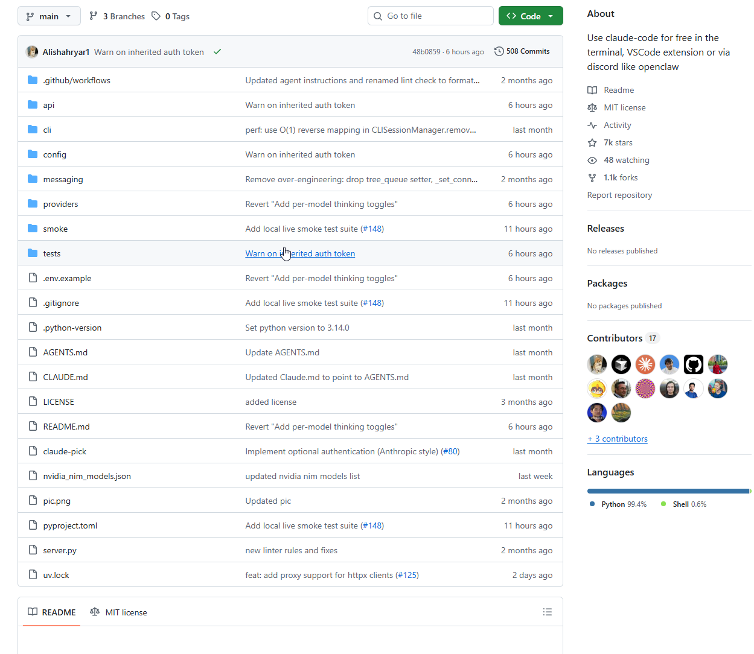Click the hovered 'Warn on inherited auth token' commit link in tests row
The height and width of the screenshot is (654, 754).
pyautogui.click(x=300, y=253)
